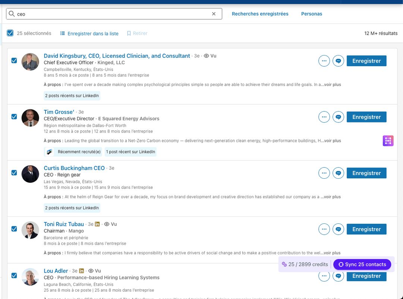Open message icon for Toni Ruiz Tubau
The height and width of the screenshot is (299, 403).
tap(338, 229)
